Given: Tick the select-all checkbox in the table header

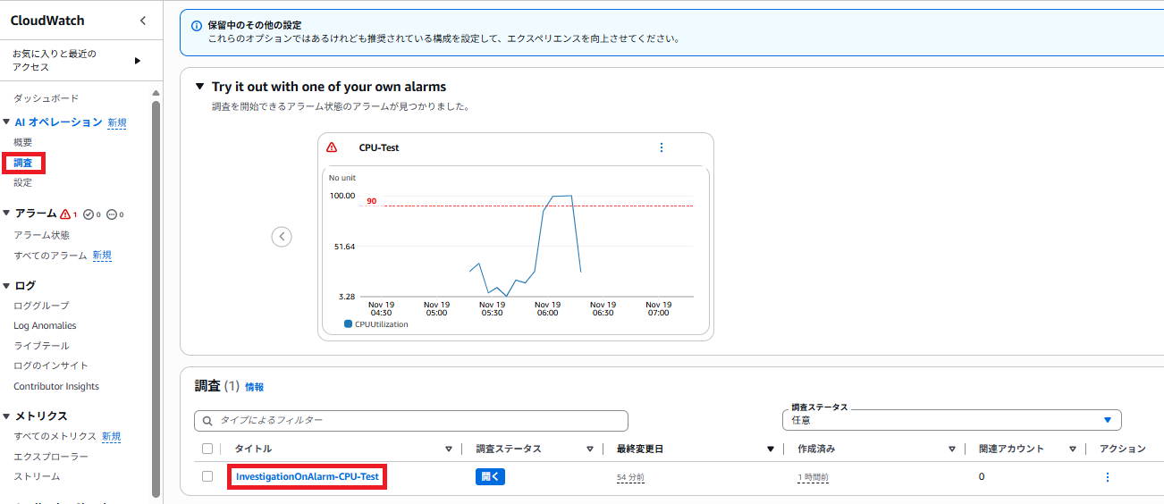Looking at the screenshot, I should (x=207, y=449).
